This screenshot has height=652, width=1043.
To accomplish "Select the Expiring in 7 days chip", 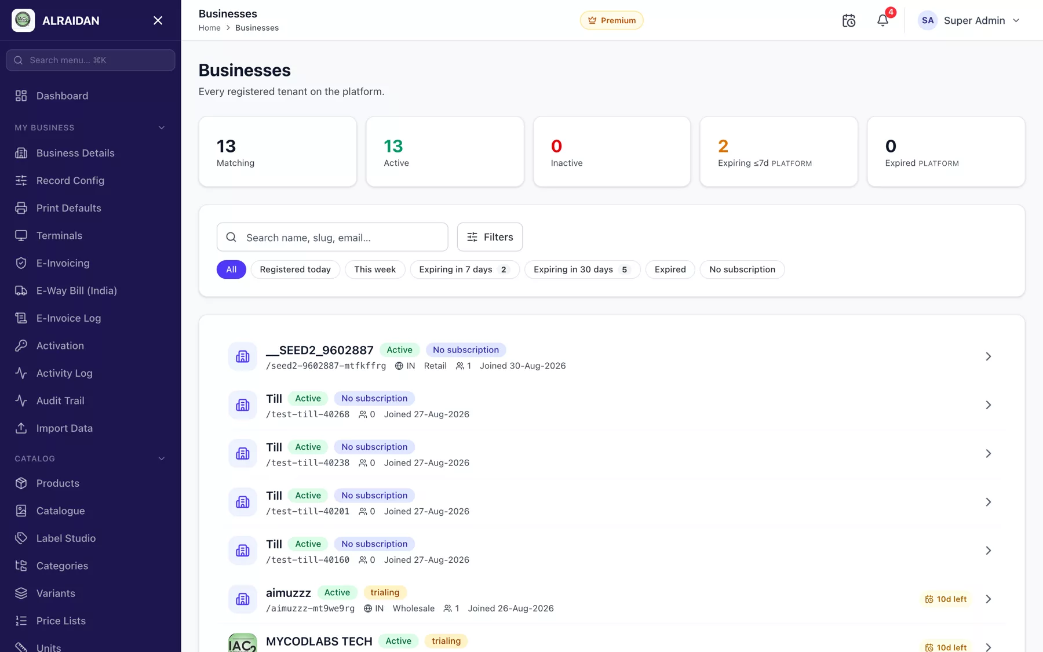I will (x=465, y=269).
